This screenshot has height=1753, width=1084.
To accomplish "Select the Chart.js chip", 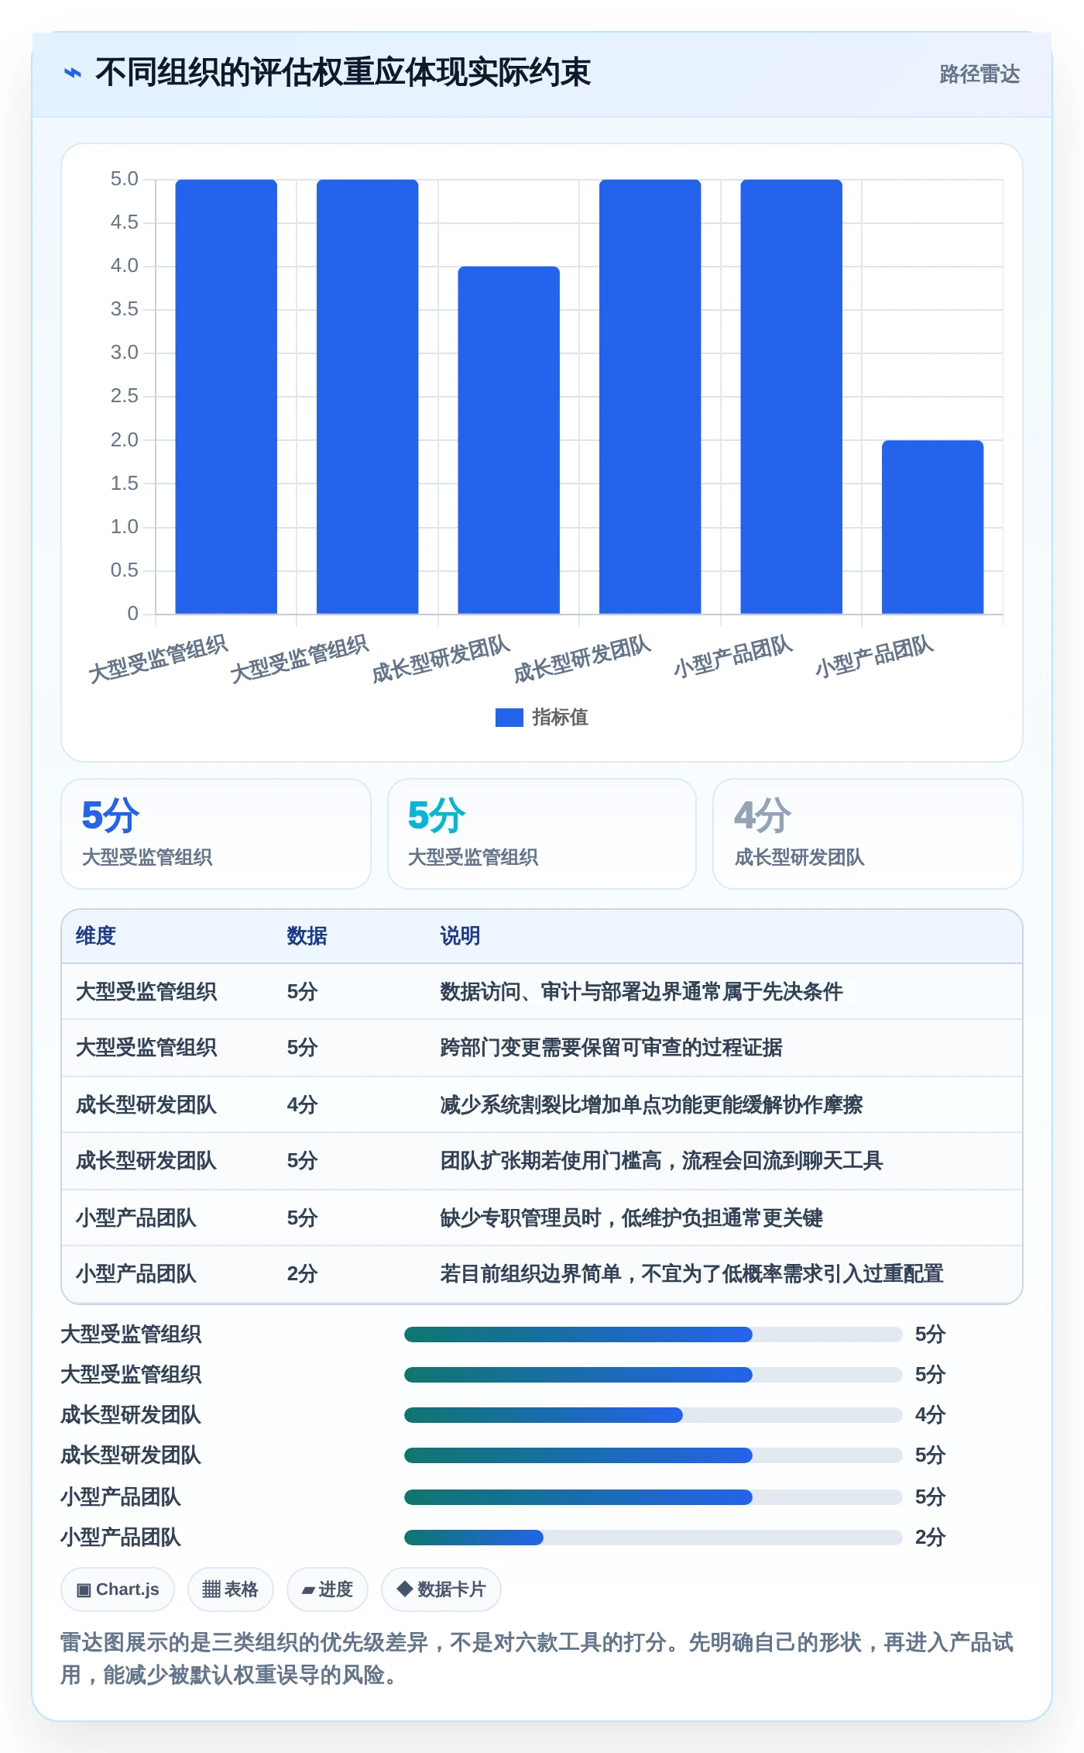I will (118, 1589).
